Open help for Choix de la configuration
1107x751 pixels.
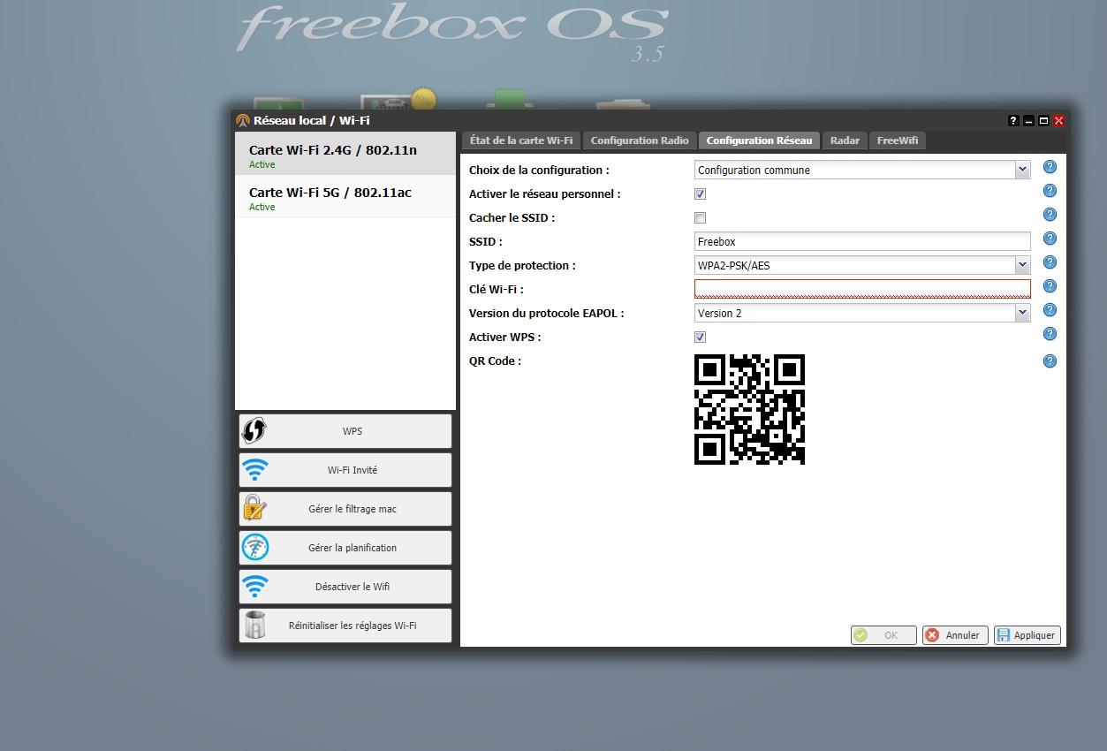[1050, 167]
